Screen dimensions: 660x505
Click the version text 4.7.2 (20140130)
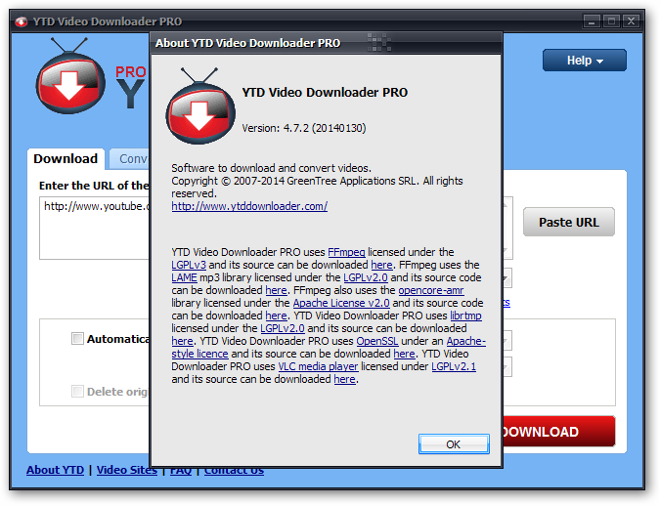304,128
